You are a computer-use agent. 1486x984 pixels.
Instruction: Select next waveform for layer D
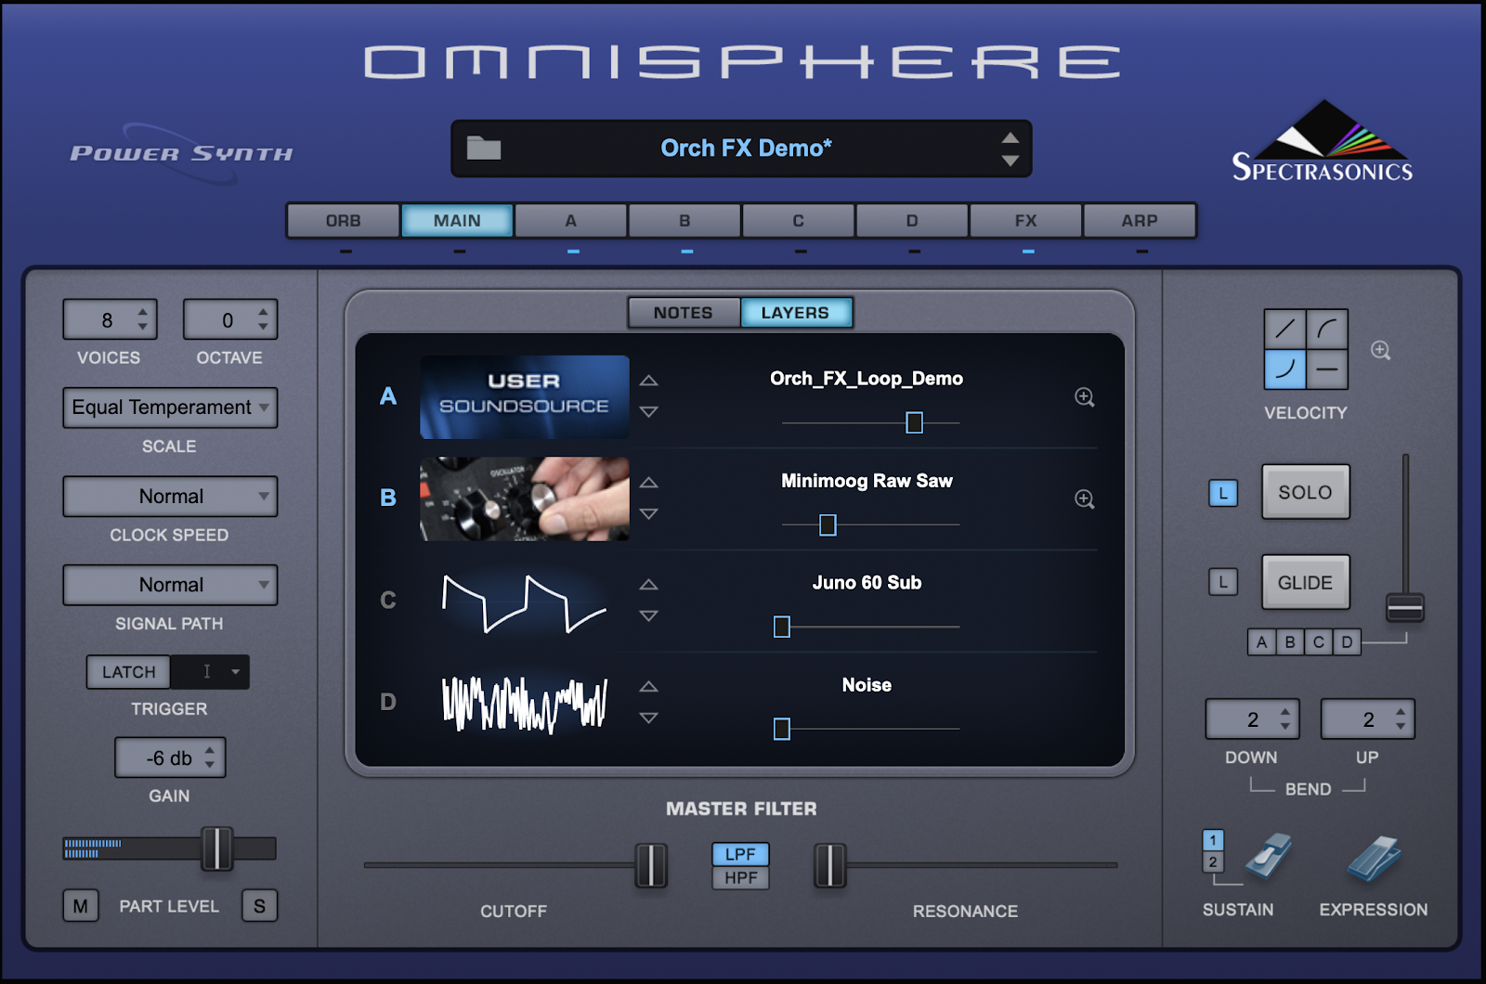click(x=648, y=719)
